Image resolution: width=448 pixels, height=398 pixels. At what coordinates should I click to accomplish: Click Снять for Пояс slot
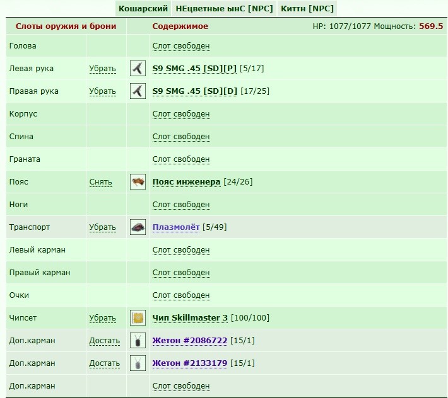100,182
